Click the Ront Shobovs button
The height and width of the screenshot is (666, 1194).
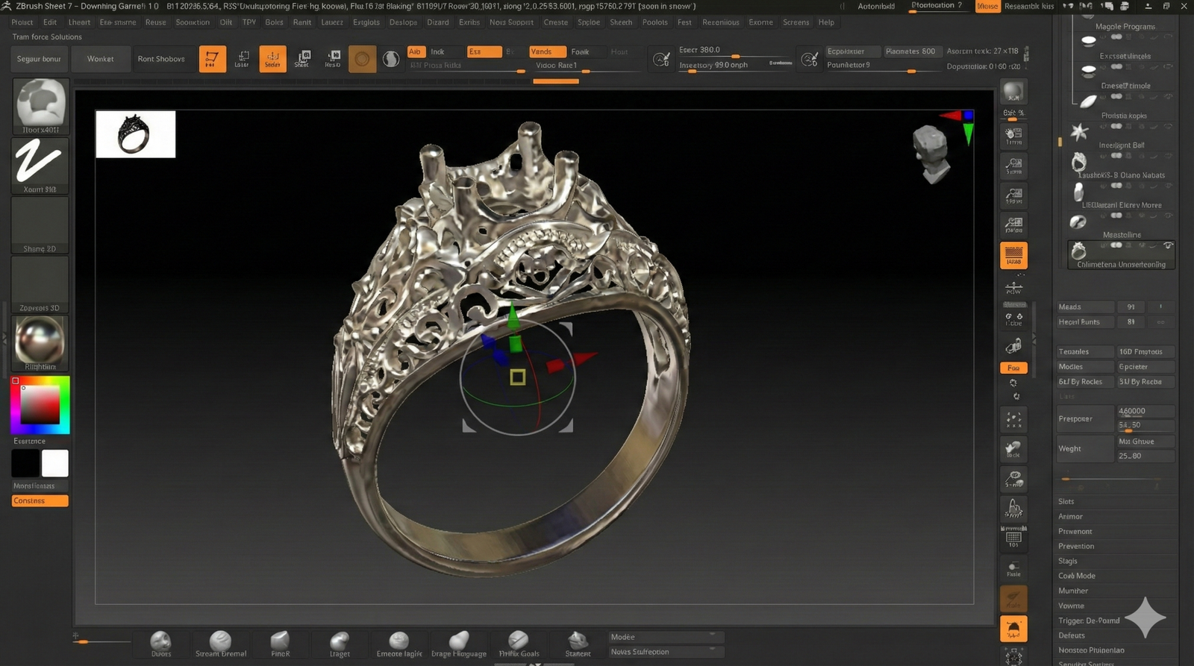point(160,59)
